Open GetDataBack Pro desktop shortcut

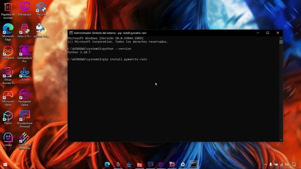(x=24, y=54)
